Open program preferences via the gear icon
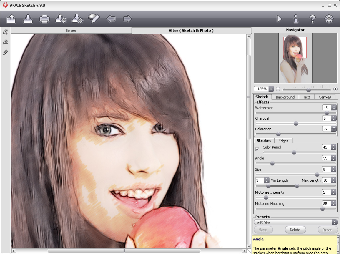Image resolution: width=340 pixels, height=254 pixels. coord(329,19)
